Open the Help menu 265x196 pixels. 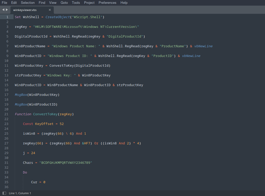[x=124, y=3]
